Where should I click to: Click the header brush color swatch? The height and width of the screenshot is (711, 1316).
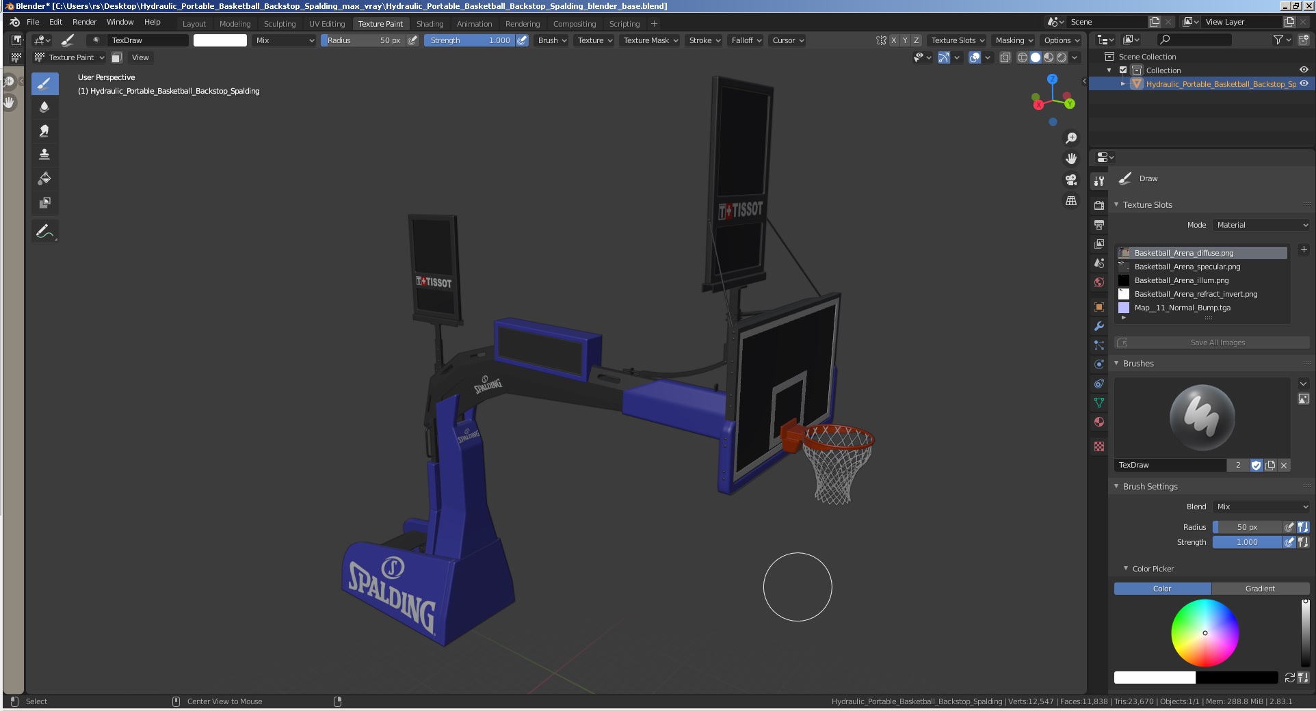220,40
